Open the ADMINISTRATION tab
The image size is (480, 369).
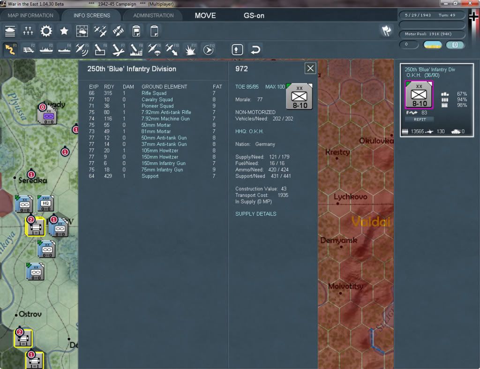pyautogui.click(x=153, y=15)
